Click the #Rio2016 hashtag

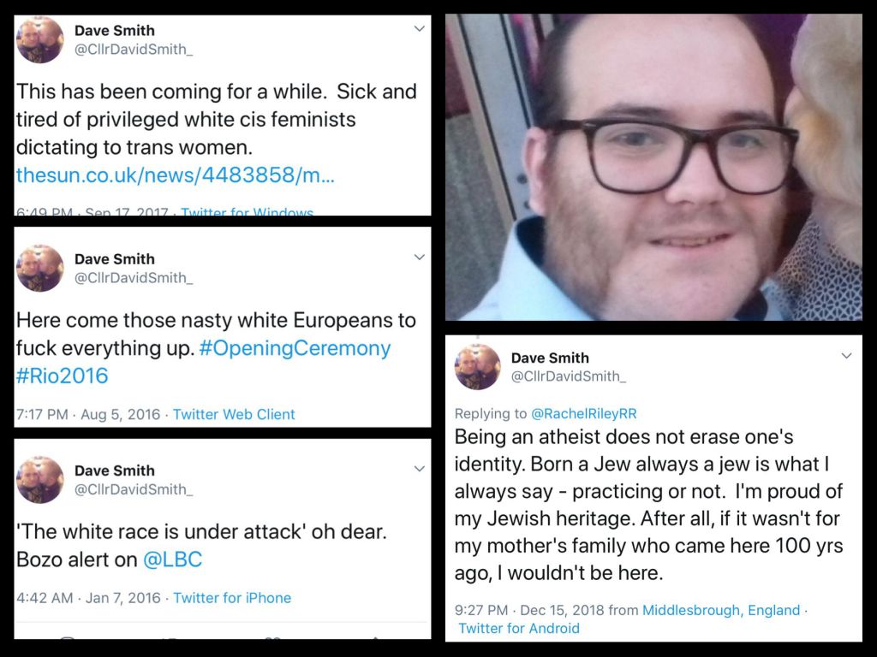pyautogui.click(x=62, y=376)
